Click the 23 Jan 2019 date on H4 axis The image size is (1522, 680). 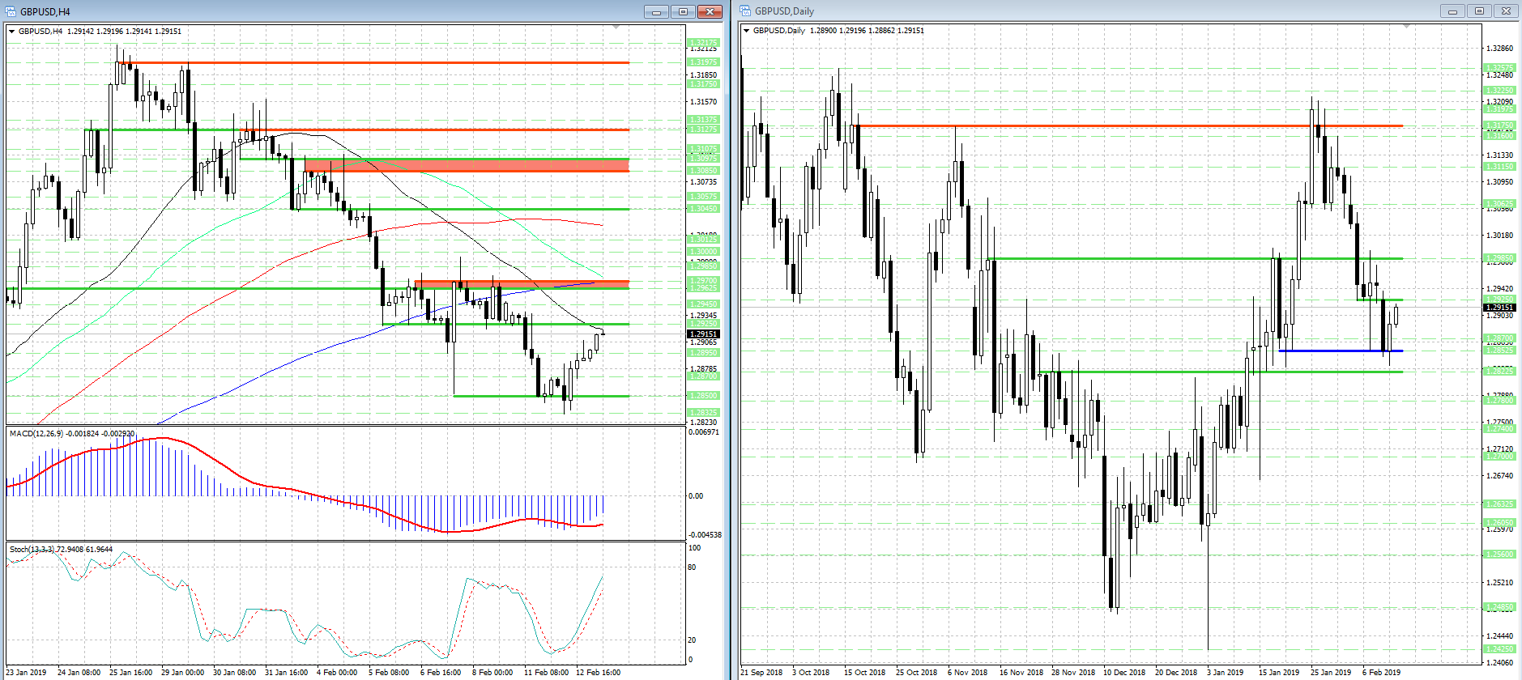(x=27, y=673)
